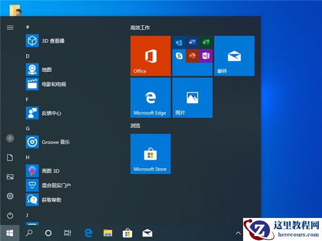322x241 pixels.
Task: Click the Groove 音乐 label text
Action: [x=56, y=142]
